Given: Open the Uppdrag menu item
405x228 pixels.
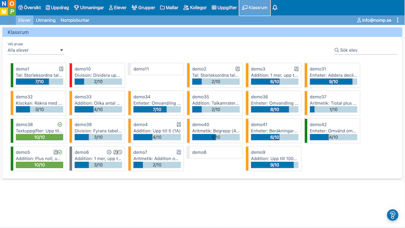Looking at the screenshot, I should pyautogui.click(x=58, y=8).
